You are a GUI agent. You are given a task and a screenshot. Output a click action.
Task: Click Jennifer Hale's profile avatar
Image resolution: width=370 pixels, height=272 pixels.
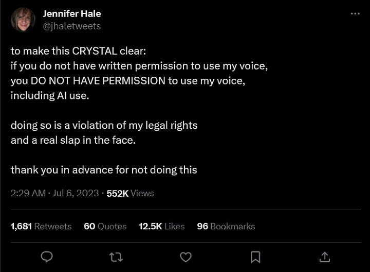[23, 20]
